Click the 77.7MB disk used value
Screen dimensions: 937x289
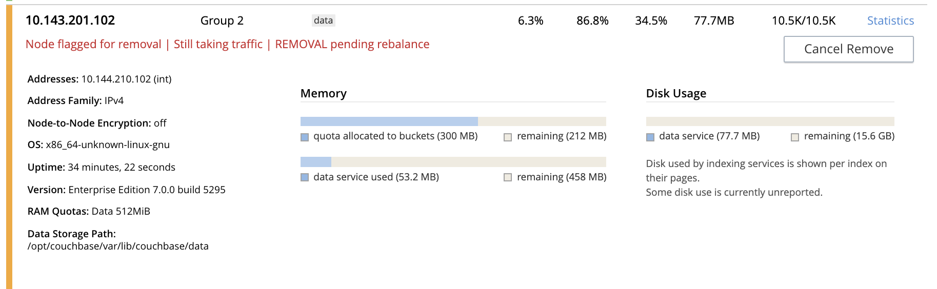click(713, 20)
